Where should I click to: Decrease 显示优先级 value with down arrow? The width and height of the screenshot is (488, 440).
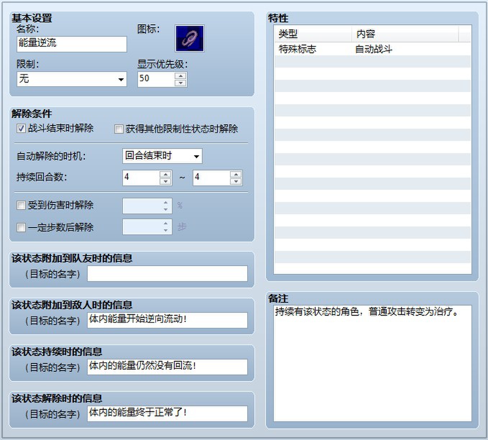(x=180, y=83)
